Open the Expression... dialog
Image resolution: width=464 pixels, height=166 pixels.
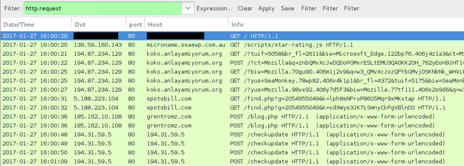[x=214, y=8]
